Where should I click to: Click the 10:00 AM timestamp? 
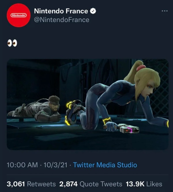[x=22, y=165]
